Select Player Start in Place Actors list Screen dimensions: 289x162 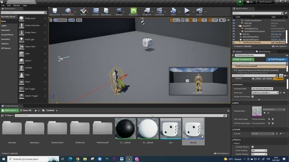click(x=33, y=46)
